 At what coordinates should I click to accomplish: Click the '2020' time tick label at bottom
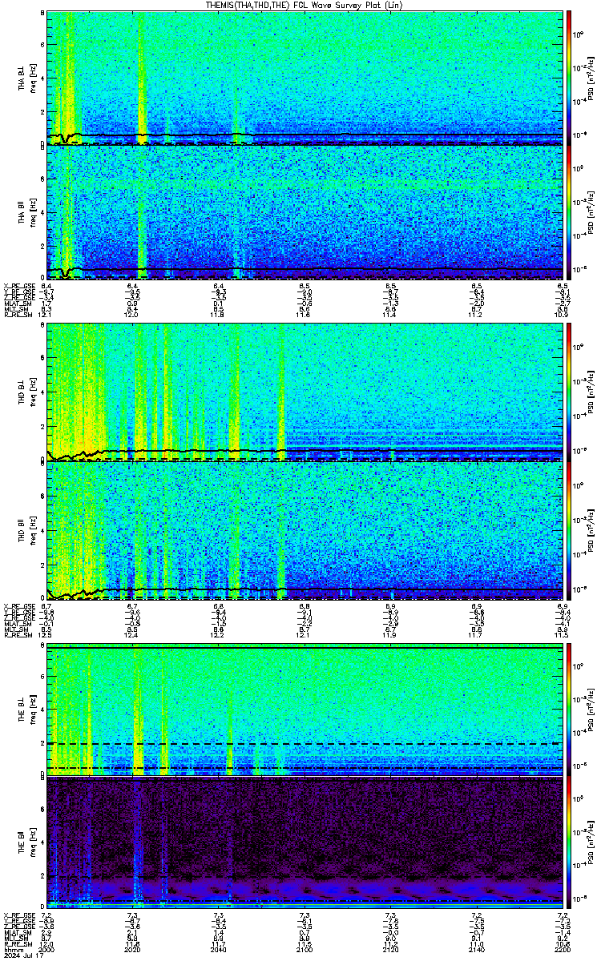tap(133, 949)
